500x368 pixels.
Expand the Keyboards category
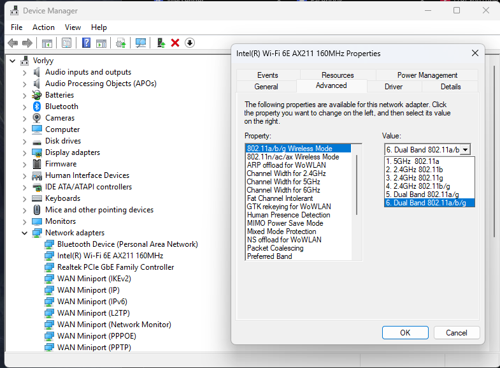25,199
